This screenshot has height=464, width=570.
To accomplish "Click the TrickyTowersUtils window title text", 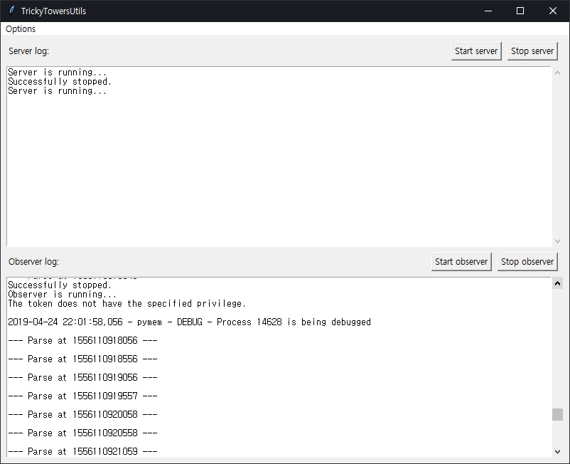I will click(x=53, y=11).
